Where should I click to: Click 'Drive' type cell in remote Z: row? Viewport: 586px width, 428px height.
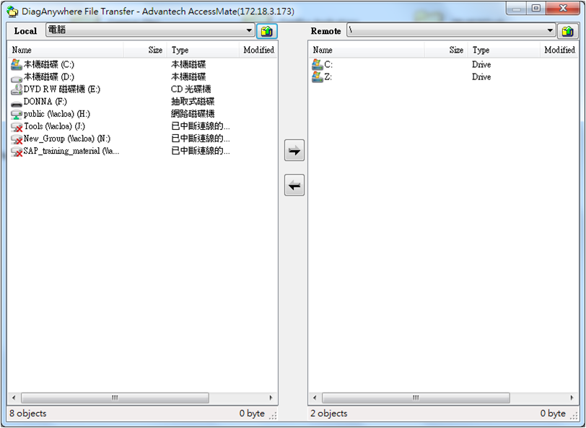[481, 77]
